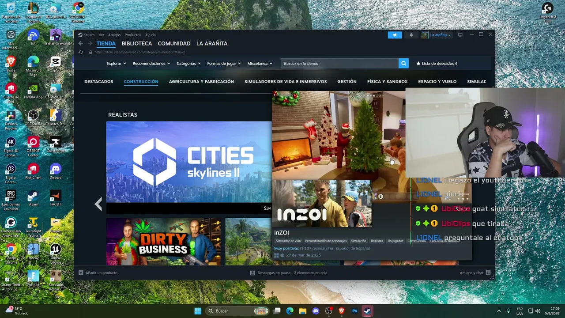This screenshot has height=318, width=565.
Task: Launch Teamfight Tactics desktop shortcut
Action: click(x=33, y=227)
